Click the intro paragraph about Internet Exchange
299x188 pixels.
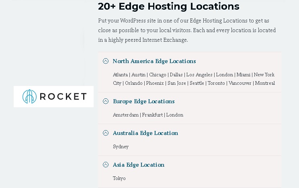[x=187, y=30]
